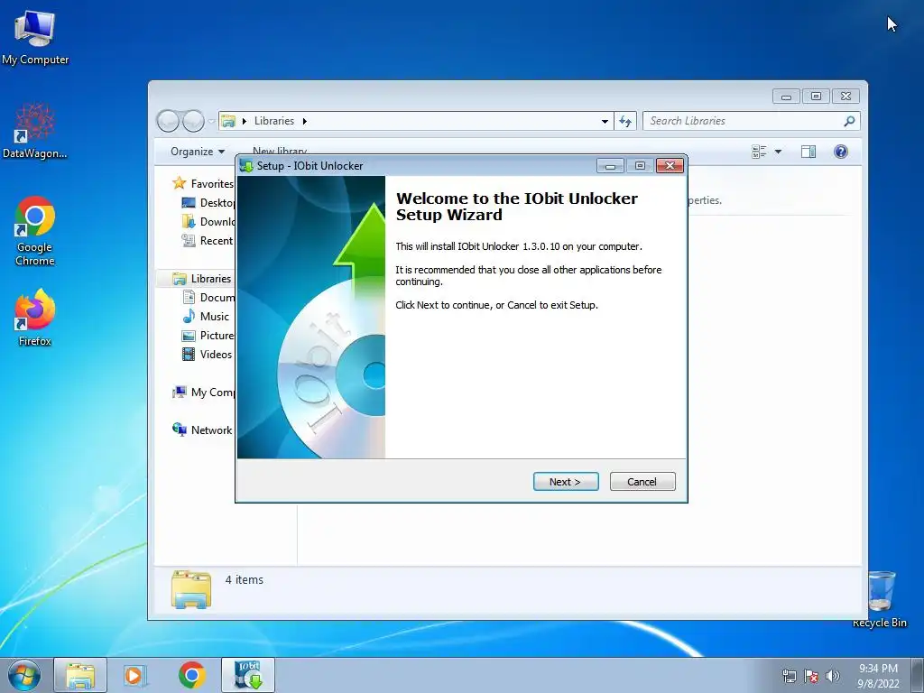Viewport: 924px width, 693px height.
Task: Select Pictures library in navigation pane
Action: point(208,336)
